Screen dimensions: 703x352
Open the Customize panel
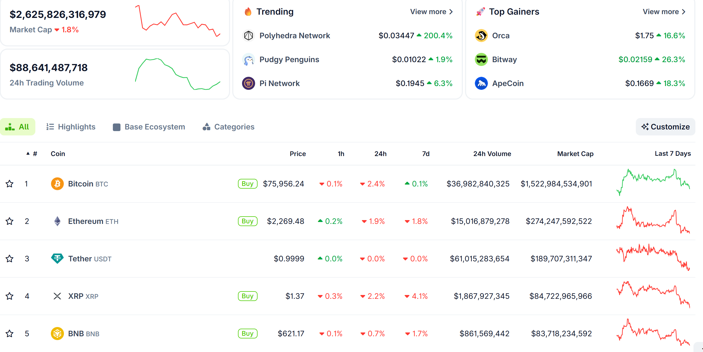click(x=665, y=127)
